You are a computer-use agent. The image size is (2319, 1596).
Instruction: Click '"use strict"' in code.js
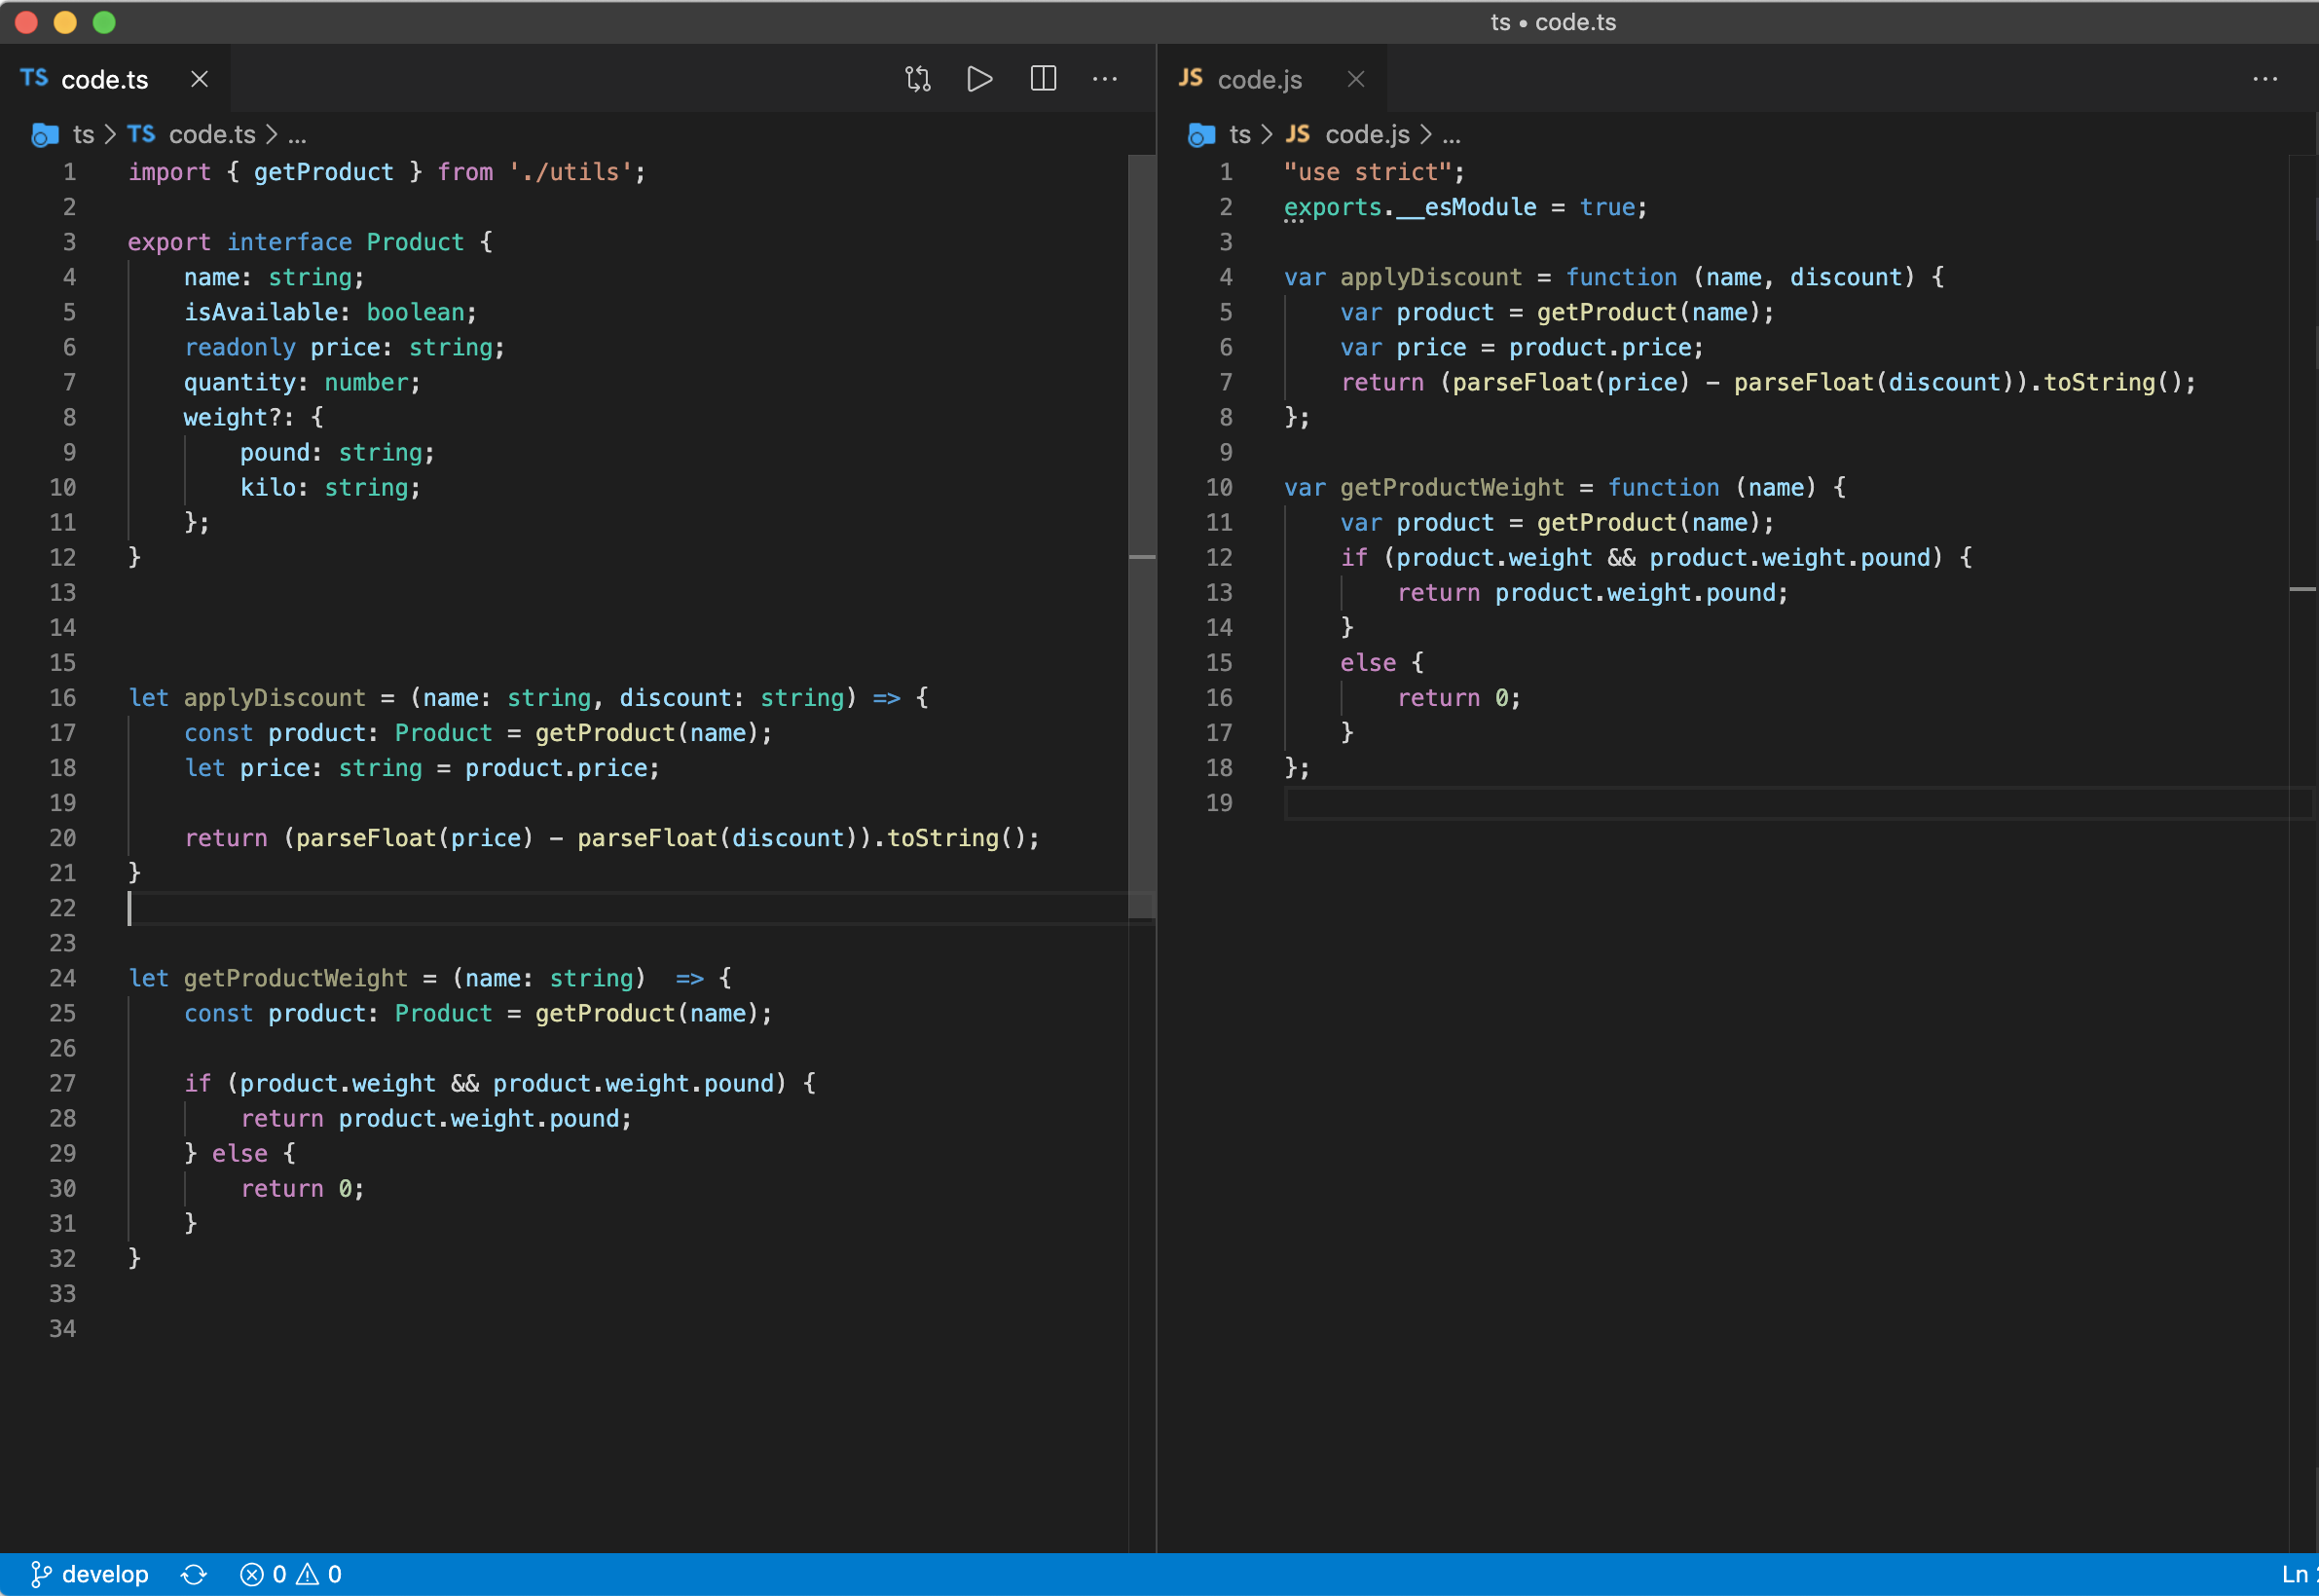point(1368,172)
